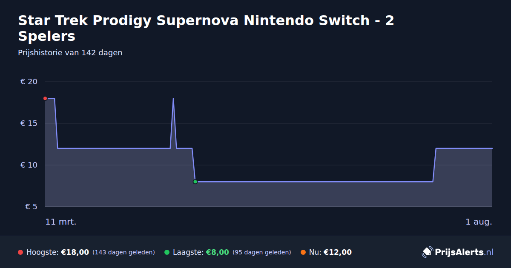Viewport: 511px width, 268px height.
Task: Click the € 10 y-axis label
Action: (29, 165)
